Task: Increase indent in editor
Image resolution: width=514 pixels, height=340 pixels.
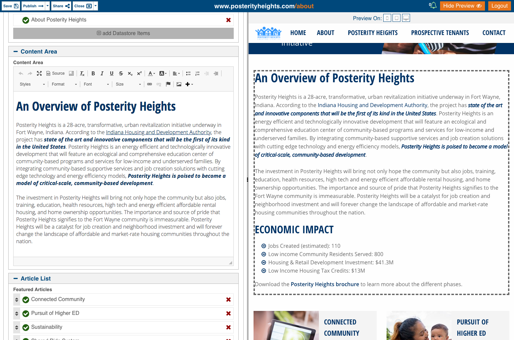Action: click(x=216, y=73)
